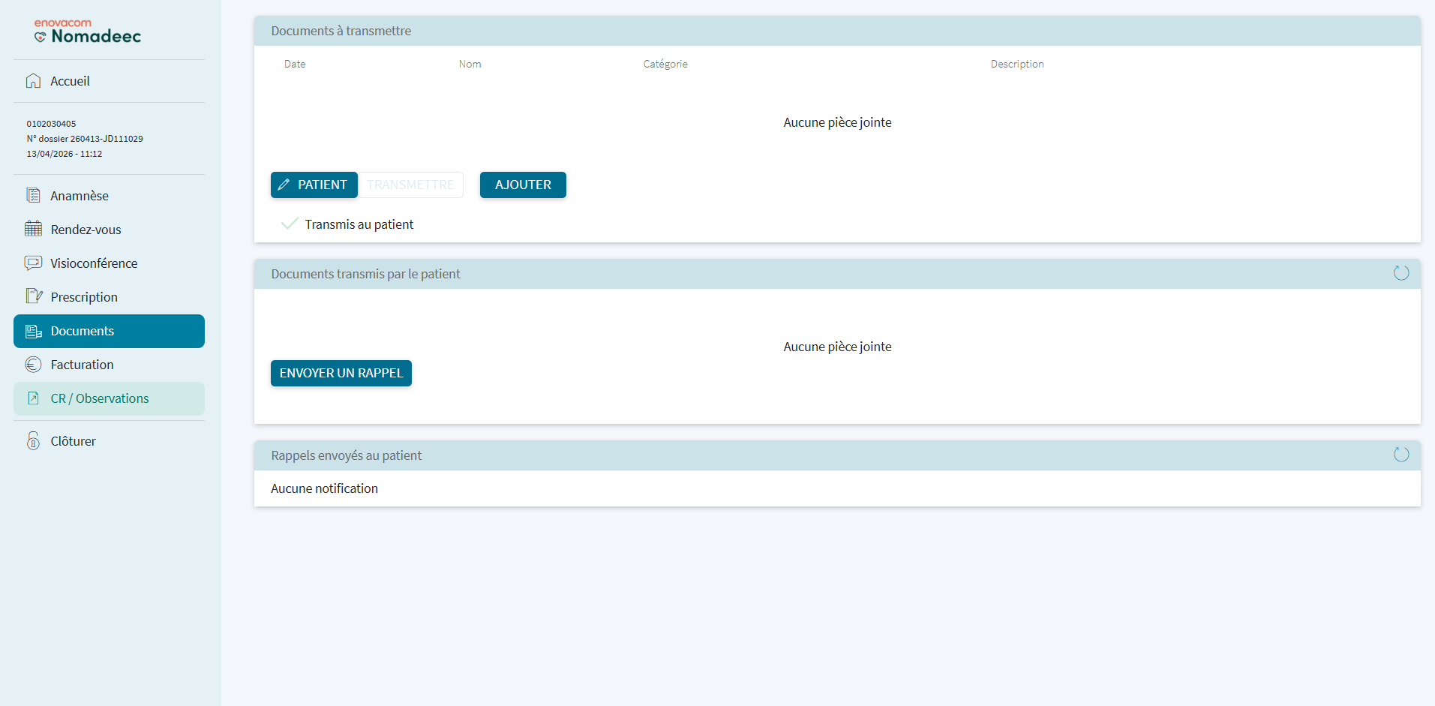1435x706 pixels.
Task: Click the date 13/04/2026 - 11:12
Action: click(65, 154)
